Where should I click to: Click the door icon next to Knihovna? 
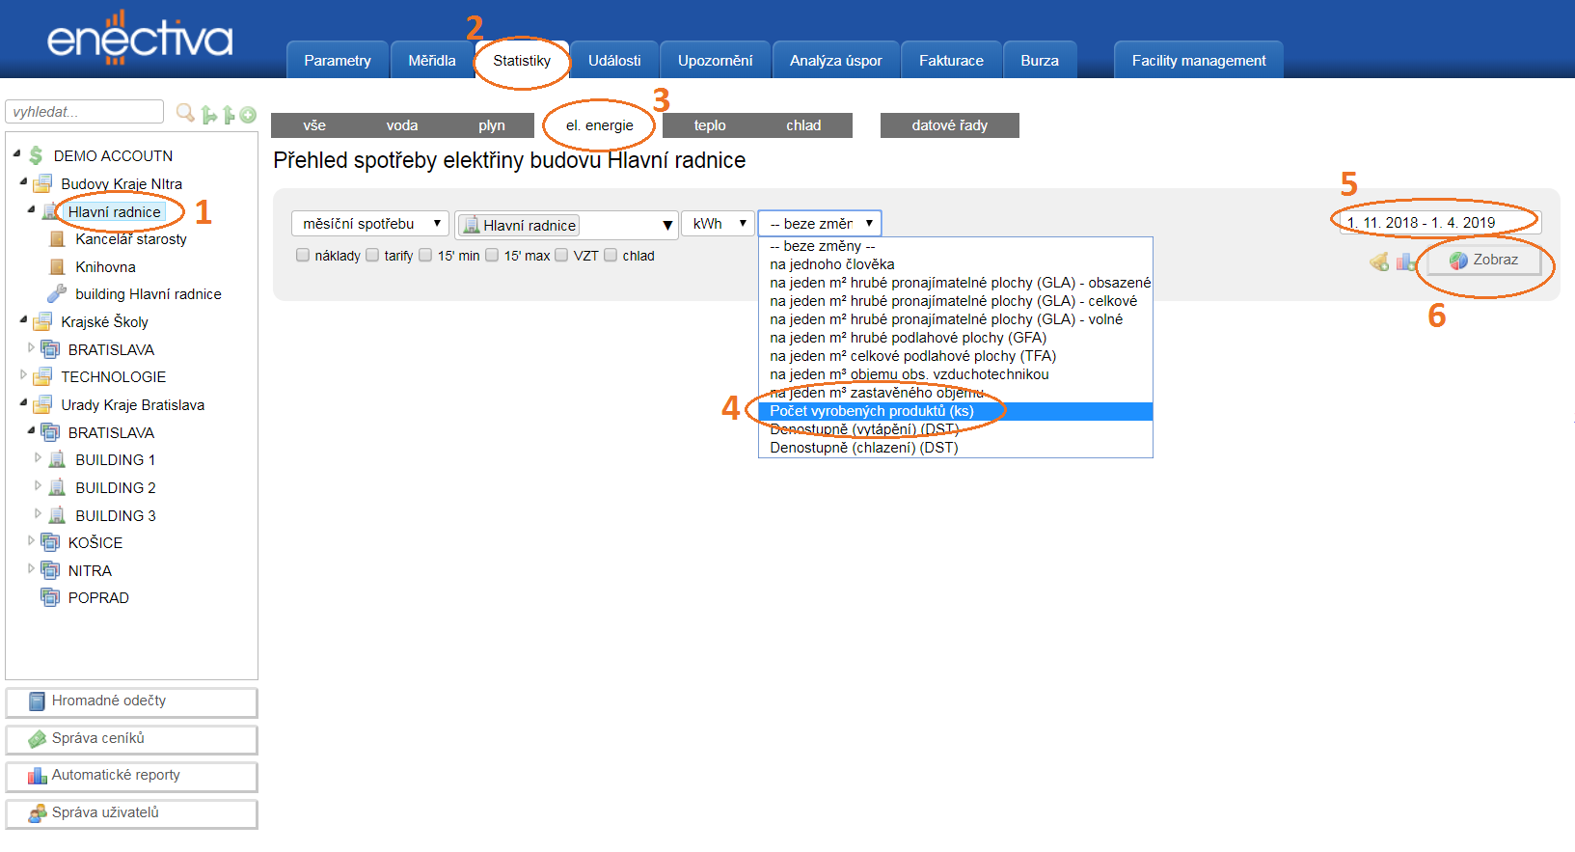click(x=57, y=267)
